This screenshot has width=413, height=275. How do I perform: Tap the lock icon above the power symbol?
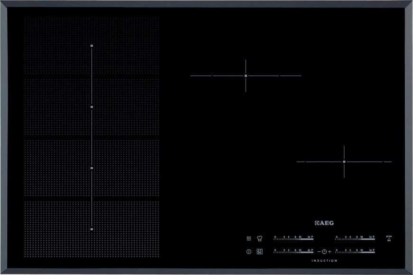pos(248,238)
